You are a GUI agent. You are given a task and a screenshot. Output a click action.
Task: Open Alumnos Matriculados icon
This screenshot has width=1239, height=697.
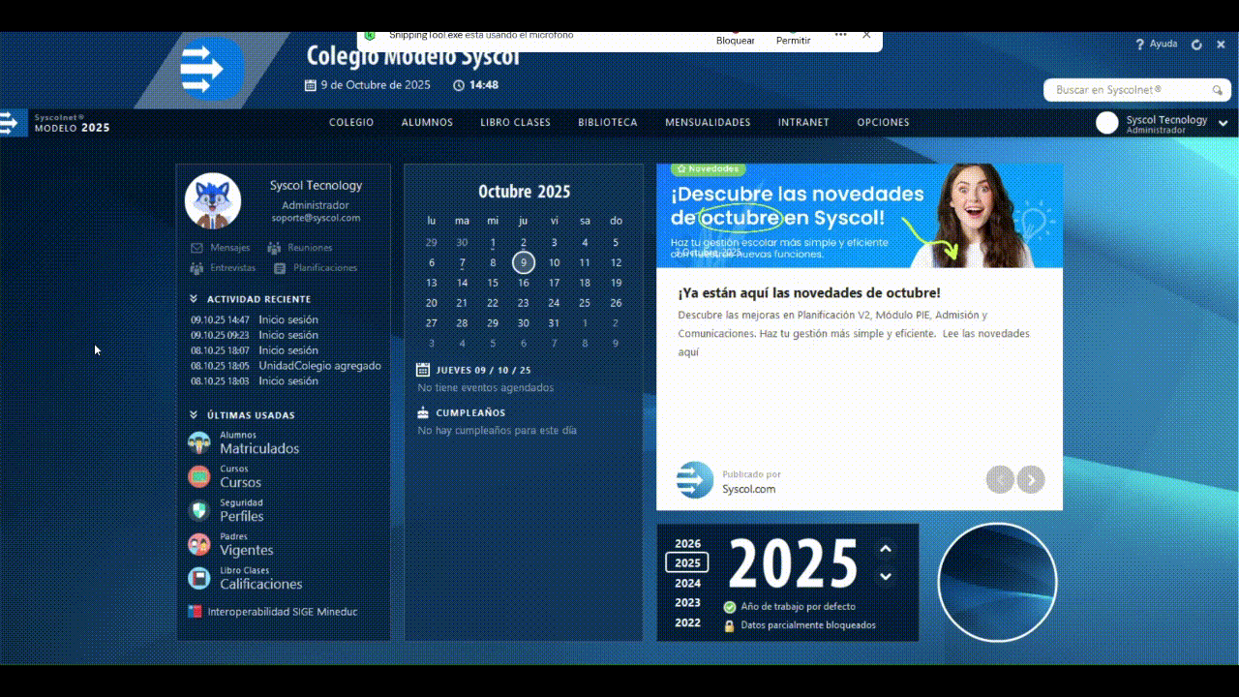coord(198,443)
